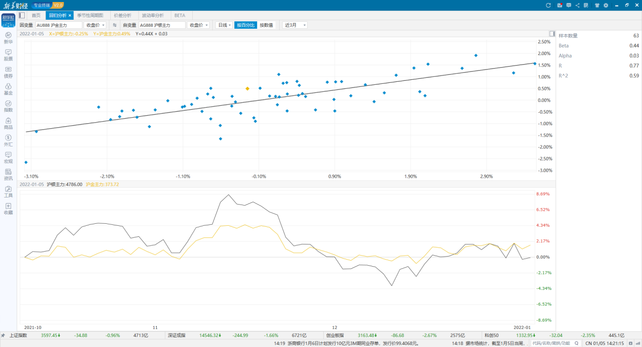The height and width of the screenshot is (347, 642).
Task: Open 股票 (Stocks) in left sidebar
Action: (x=8, y=55)
